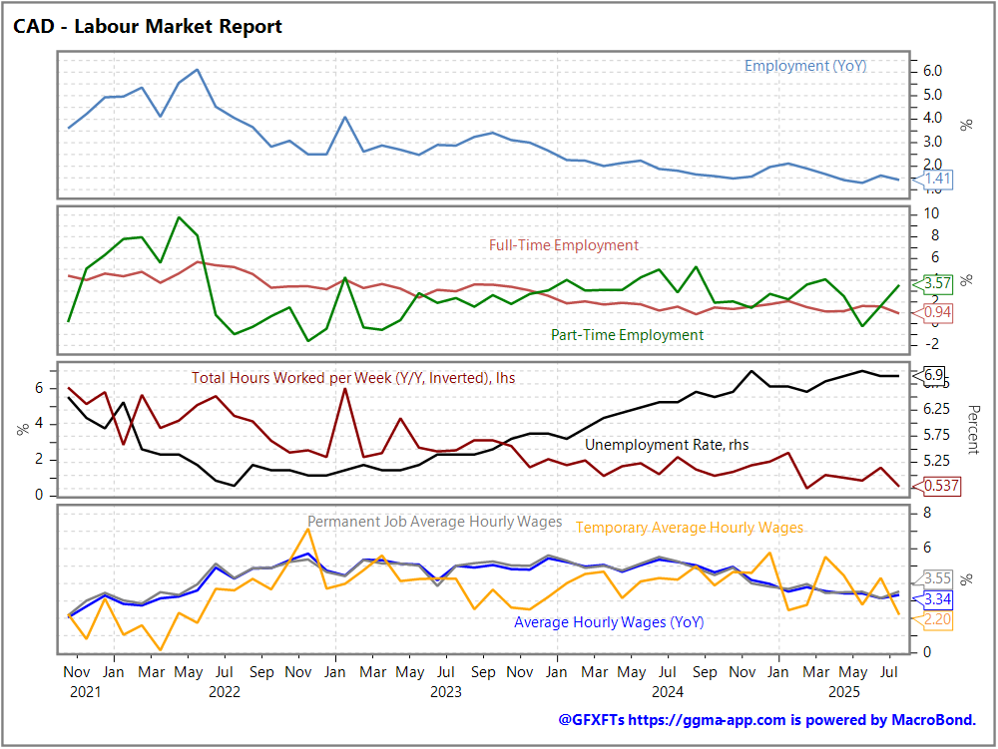Click the 2025 year label on the x-axis

tap(844, 692)
